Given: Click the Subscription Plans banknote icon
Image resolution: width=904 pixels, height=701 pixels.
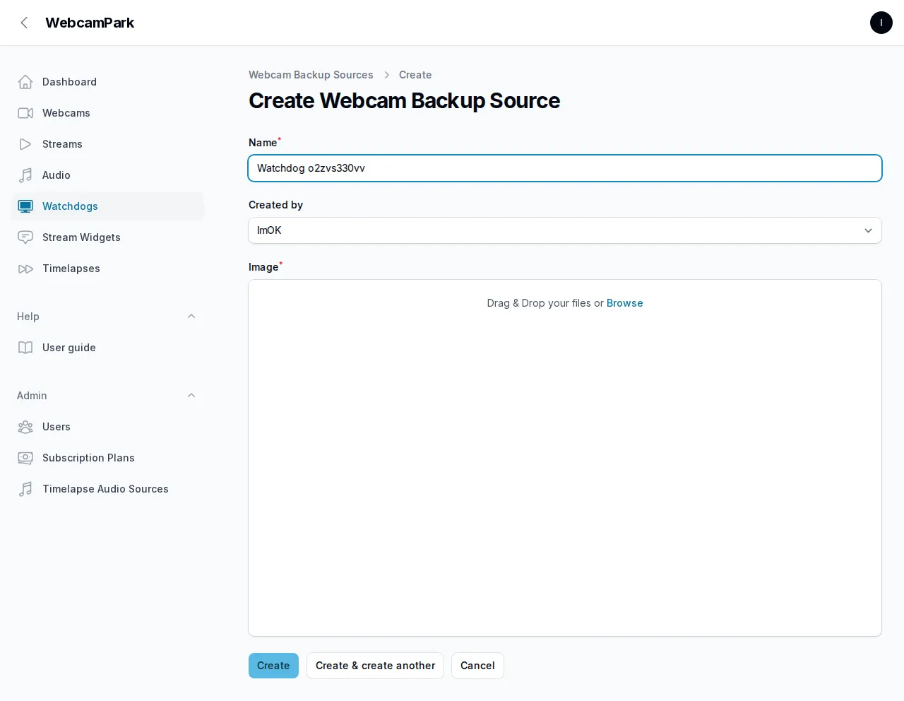Looking at the screenshot, I should (25, 458).
